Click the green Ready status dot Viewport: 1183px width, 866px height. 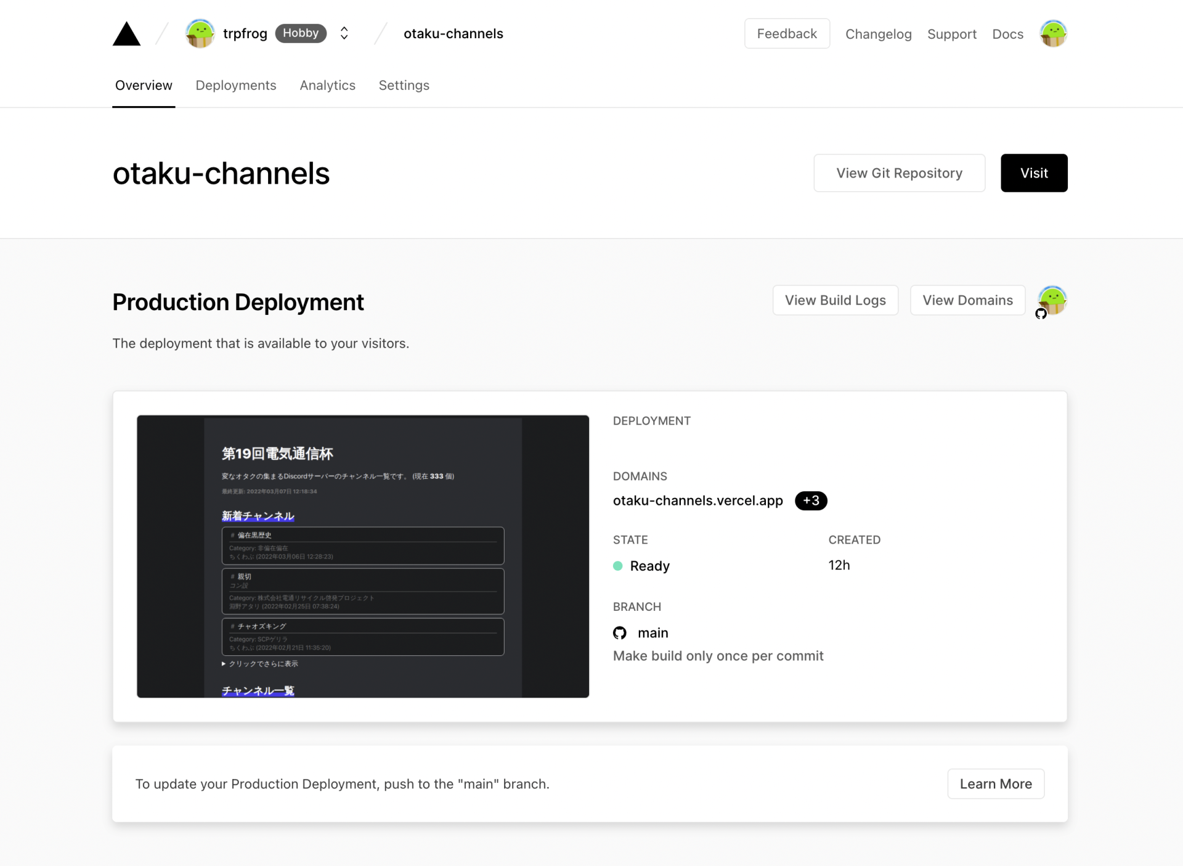coord(618,566)
